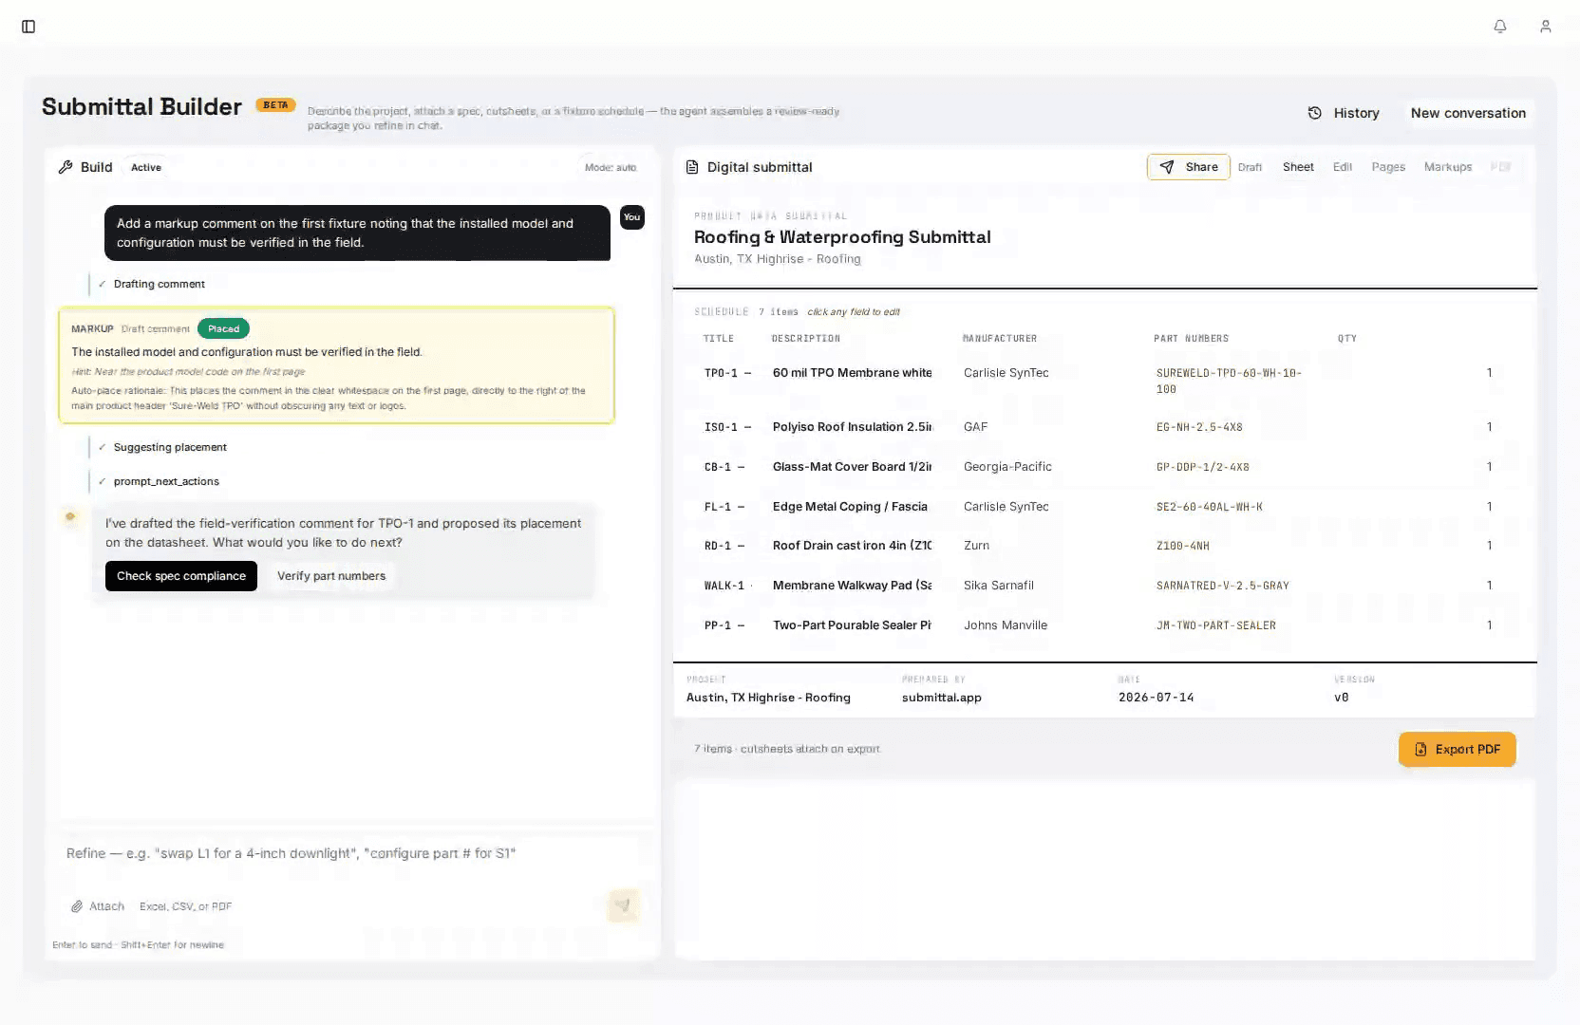Edit 60 mil TPO Membrane white description
Screen dimensions: 1580x1025
tap(852, 373)
